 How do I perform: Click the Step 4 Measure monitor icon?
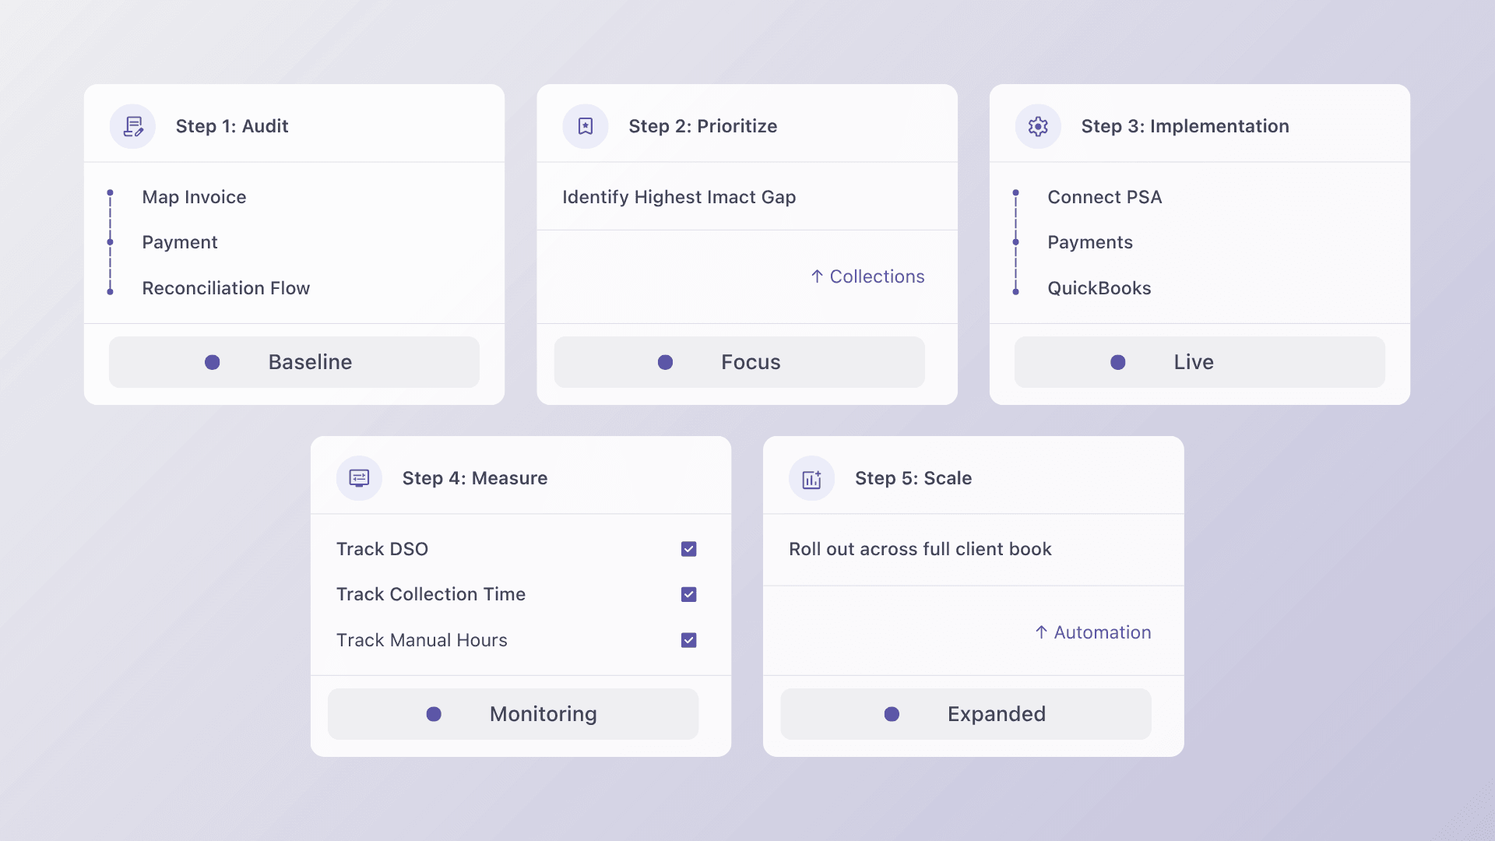click(359, 478)
